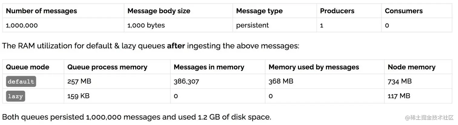Select the "Message body size" header cell
The width and height of the screenshot is (458, 125).
[159, 11]
